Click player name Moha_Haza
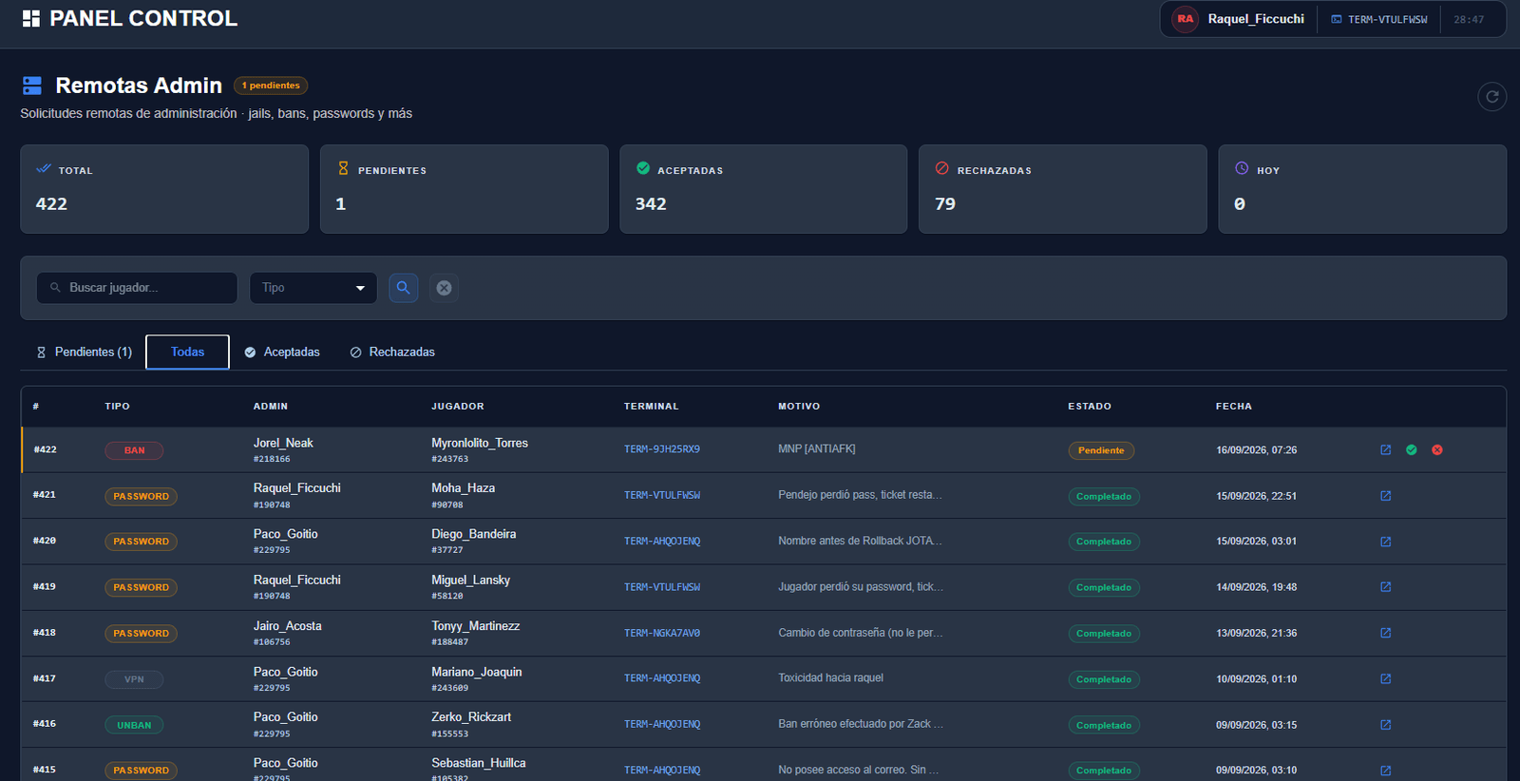This screenshot has height=781, width=1520. coord(464,488)
